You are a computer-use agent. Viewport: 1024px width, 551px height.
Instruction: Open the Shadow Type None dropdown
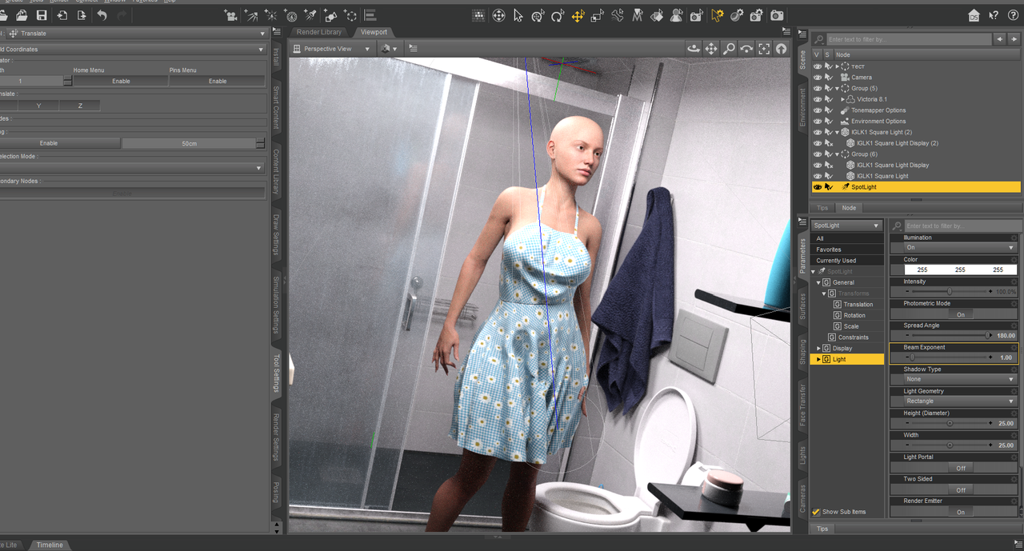click(x=960, y=379)
